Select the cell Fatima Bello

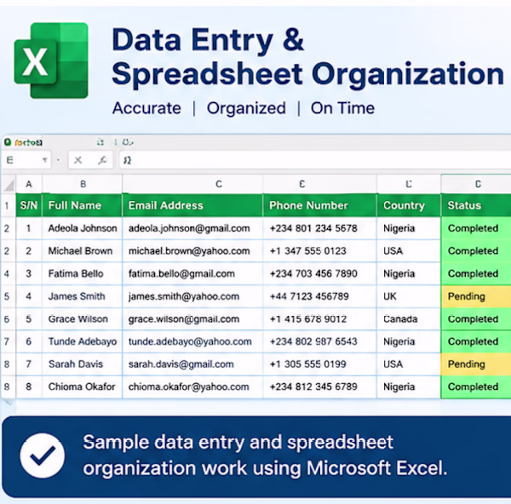[x=83, y=273]
